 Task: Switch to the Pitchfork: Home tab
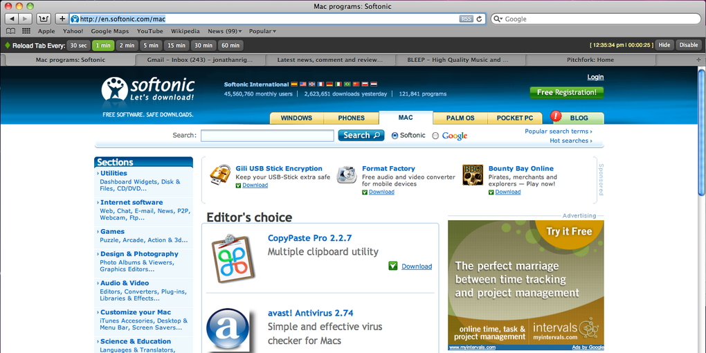[590, 60]
